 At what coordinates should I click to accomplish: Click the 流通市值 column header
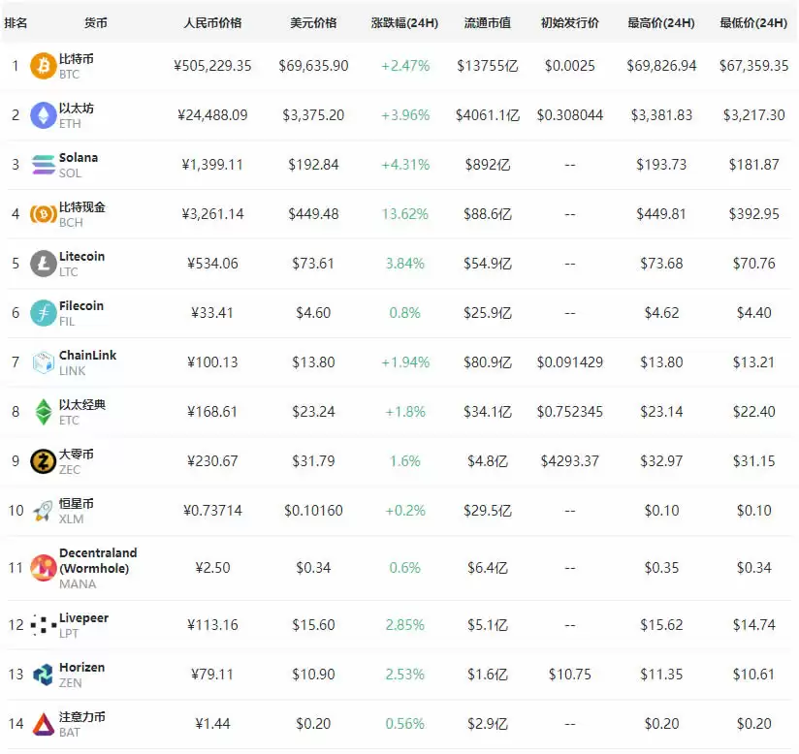[x=485, y=21]
